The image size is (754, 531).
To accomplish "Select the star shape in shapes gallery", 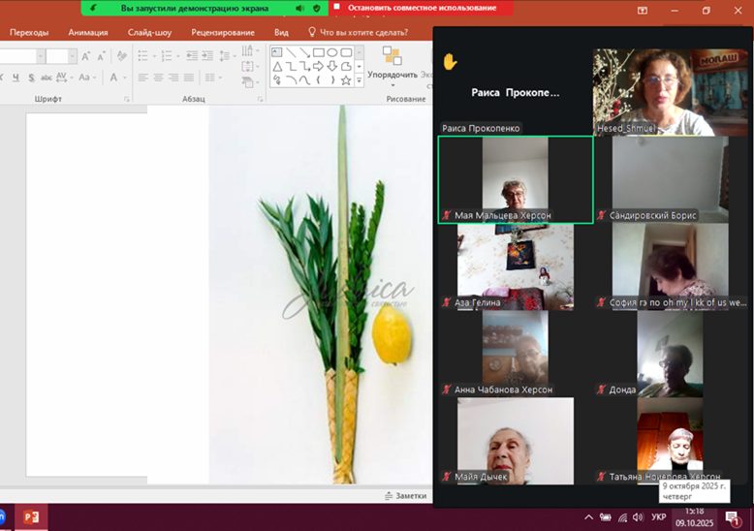I will [x=345, y=80].
